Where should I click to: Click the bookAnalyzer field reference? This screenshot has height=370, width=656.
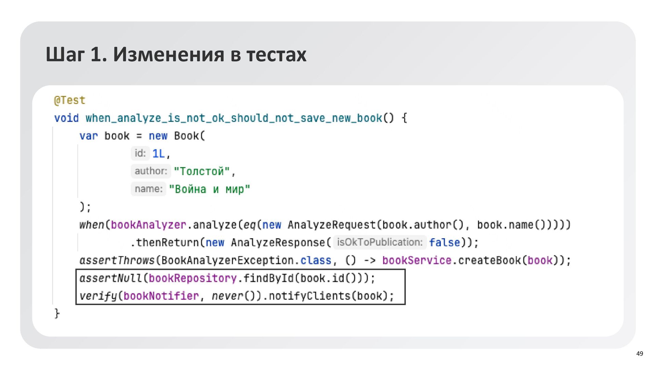[x=148, y=225]
